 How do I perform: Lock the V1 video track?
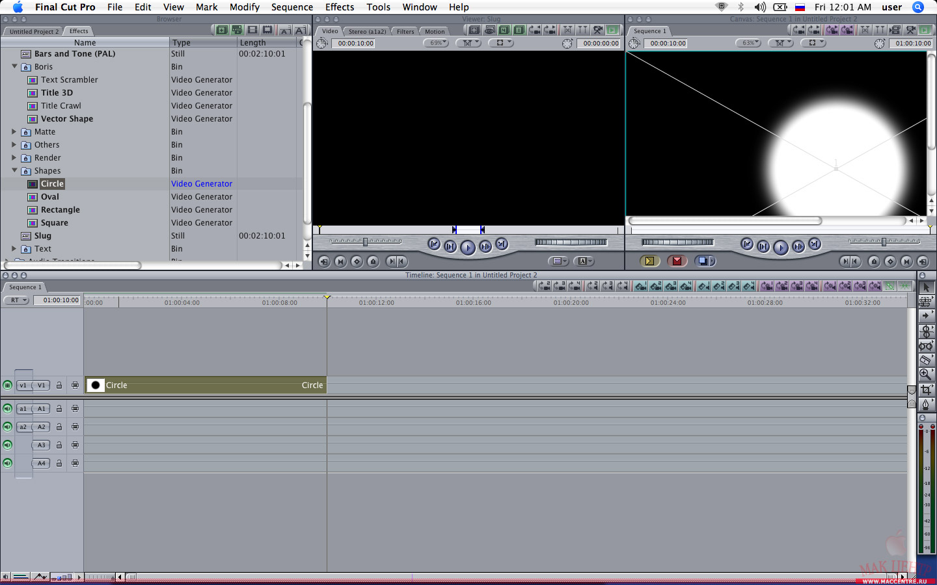[x=59, y=385]
